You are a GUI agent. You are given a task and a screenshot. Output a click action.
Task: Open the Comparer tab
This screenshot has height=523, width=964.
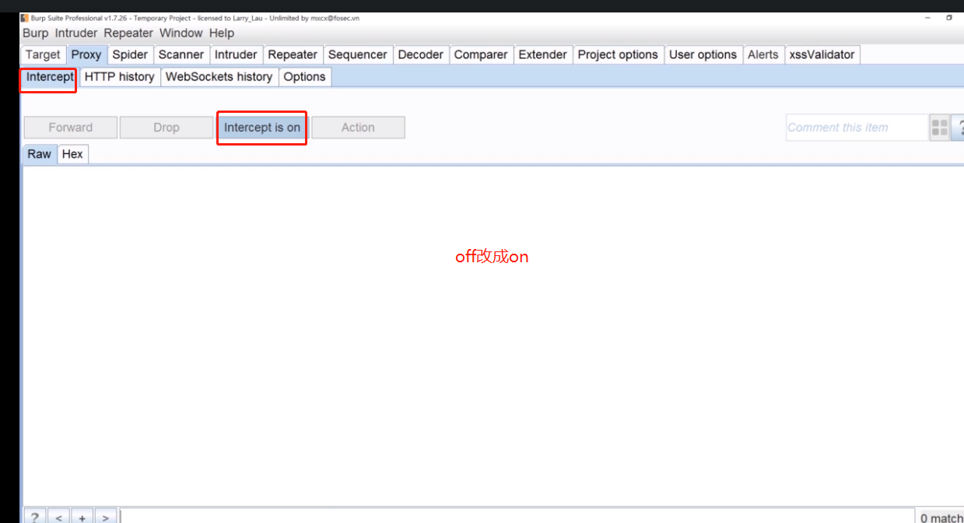coord(481,54)
